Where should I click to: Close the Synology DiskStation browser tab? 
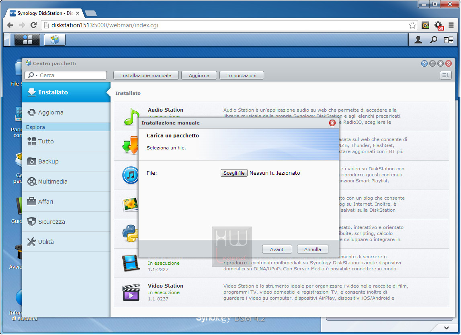tap(78, 13)
